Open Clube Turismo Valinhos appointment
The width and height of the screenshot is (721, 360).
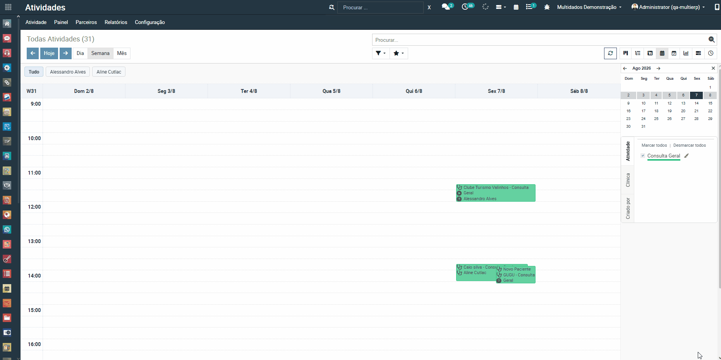point(496,193)
